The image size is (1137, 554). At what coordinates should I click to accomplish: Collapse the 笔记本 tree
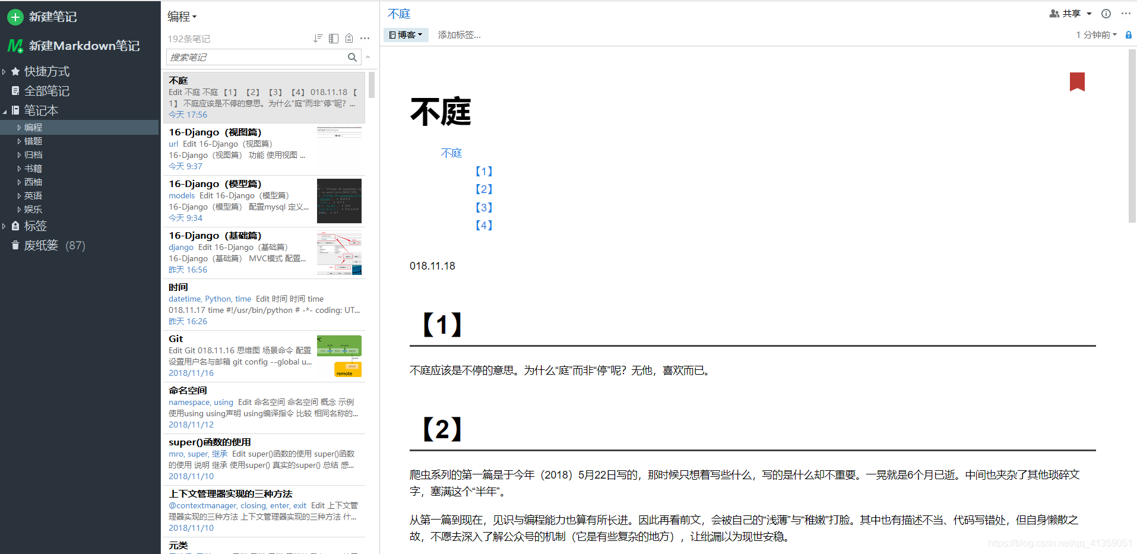[4, 111]
